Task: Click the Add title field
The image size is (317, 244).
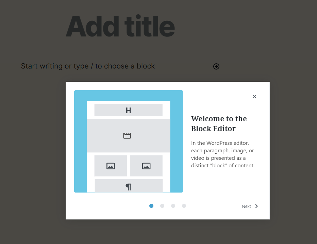Action: (x=120, y=26)
